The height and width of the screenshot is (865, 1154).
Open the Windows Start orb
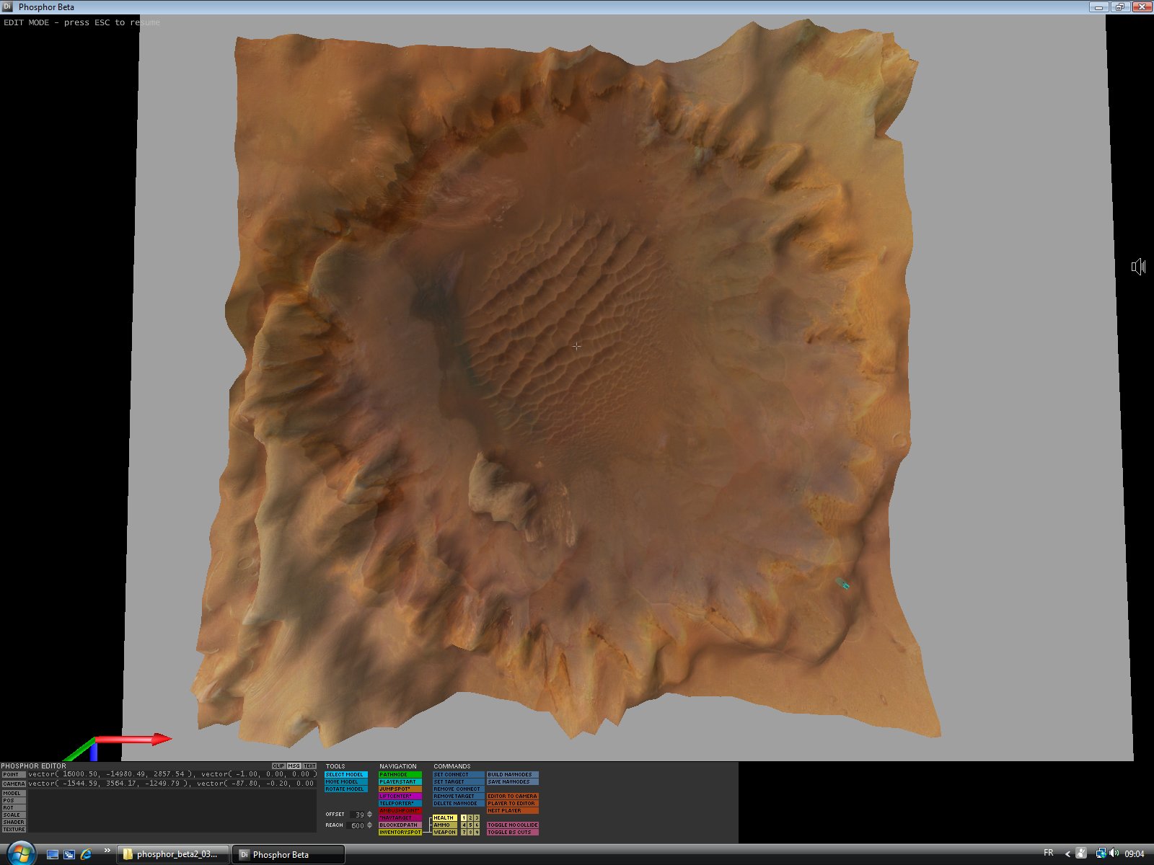point(21,853)
